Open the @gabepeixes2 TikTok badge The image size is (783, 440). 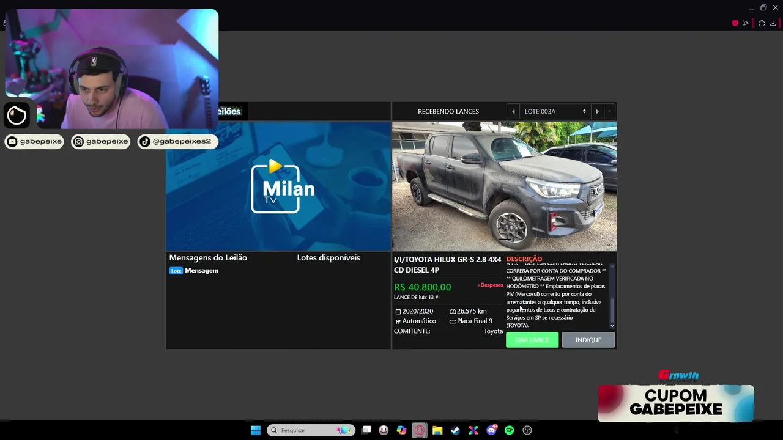(177, 141)
